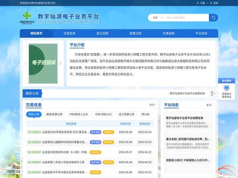Select the 预公告 tab
Viewport: 238px width, 178px height.
click(145, 114)
